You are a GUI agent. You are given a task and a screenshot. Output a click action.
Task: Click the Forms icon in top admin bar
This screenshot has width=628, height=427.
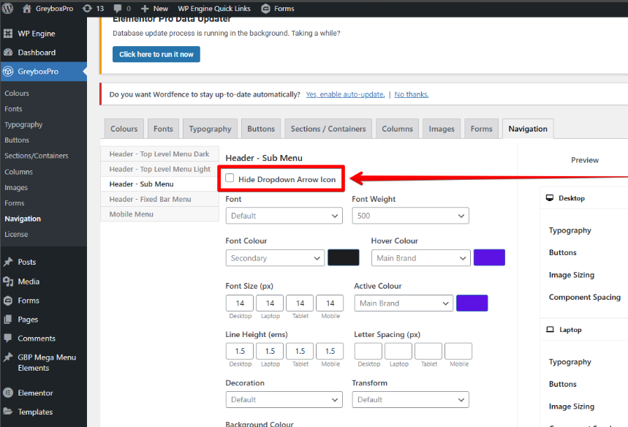pos(265,9)
